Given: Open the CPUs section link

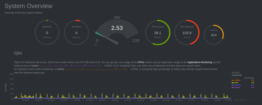Looking at the screenshot, I should pos(141,62).
